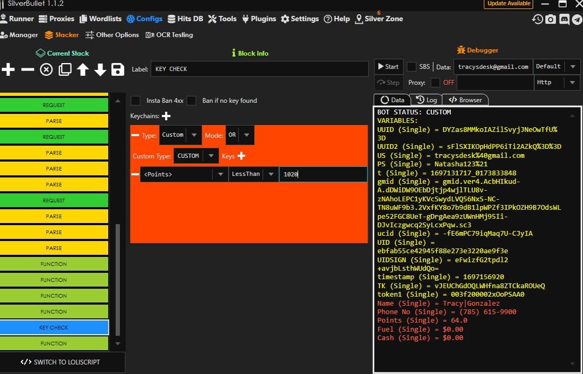Toggle the Ban if no key found checkbox

tap(192, 101)
